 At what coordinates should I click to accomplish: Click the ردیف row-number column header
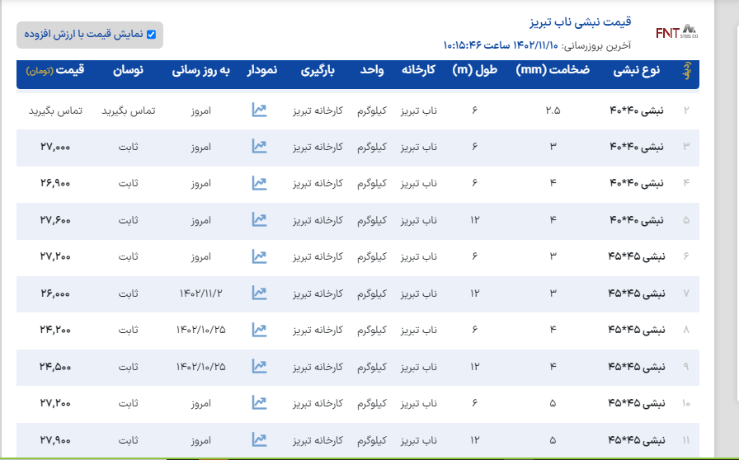pyautogui.click(x=685, y=72)
